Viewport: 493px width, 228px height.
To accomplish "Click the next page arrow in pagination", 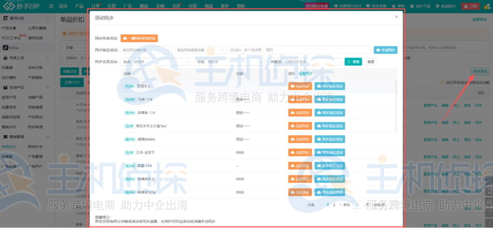I will click(340, 205).
